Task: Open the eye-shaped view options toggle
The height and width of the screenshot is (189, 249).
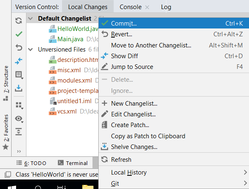Action: [x=19, y=118]
